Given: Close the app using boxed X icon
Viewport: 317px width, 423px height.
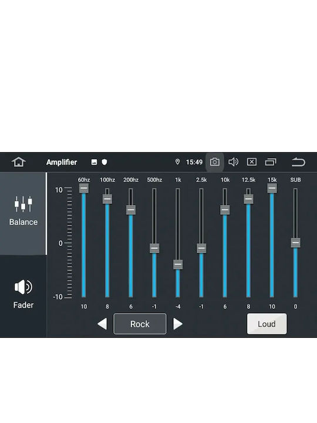Looking at the screenshot, I should 251,162.
